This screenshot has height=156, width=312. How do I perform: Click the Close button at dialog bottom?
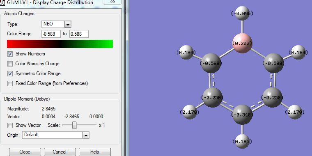click(x=25, y=152)
